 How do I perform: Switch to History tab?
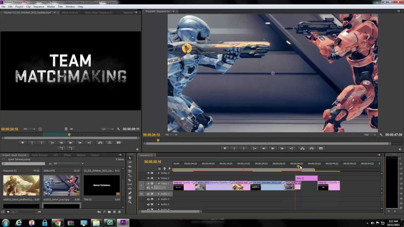(x=95, y=155)
